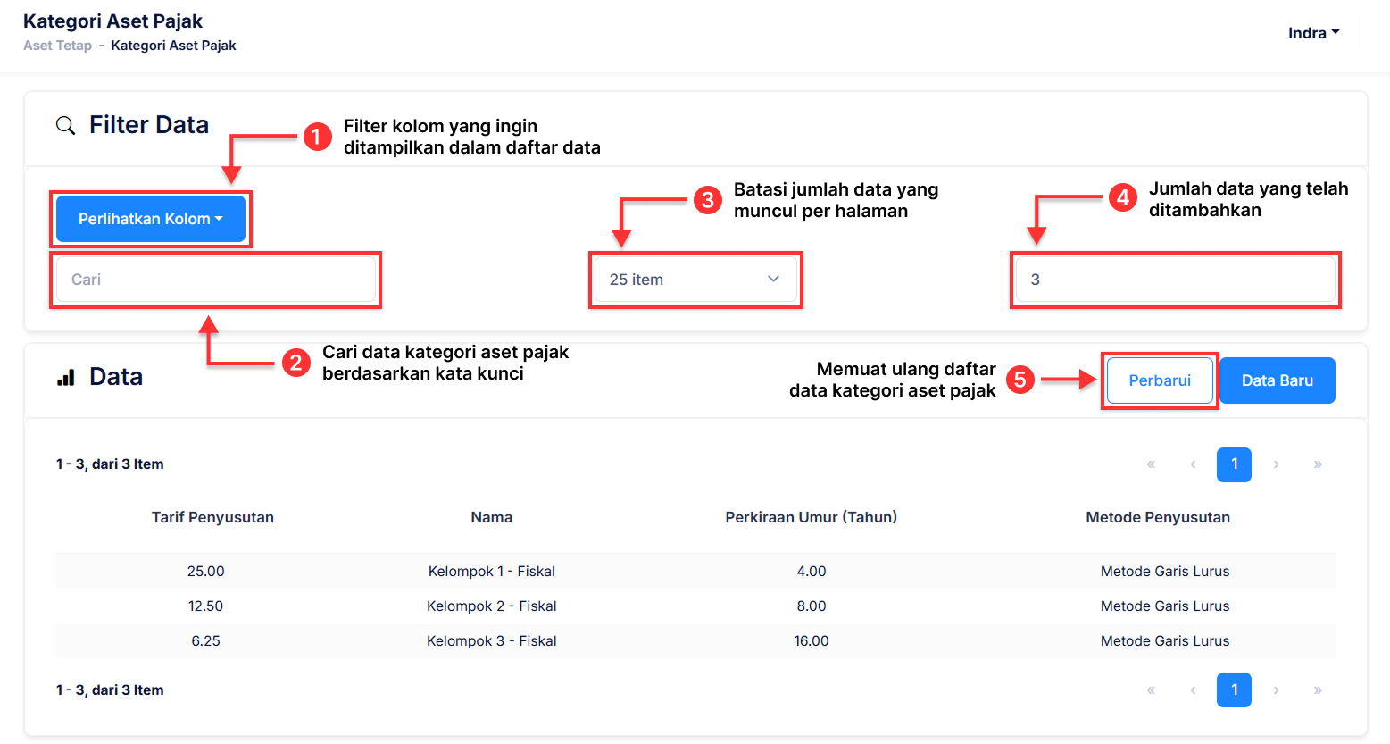Go to next page in bottom pagination
The image size is (1390, 744).
pyautogui.click(x=1276, y=690)
